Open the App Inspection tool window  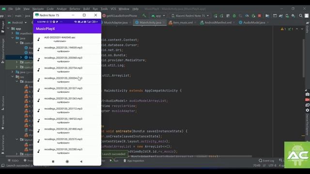134,160
